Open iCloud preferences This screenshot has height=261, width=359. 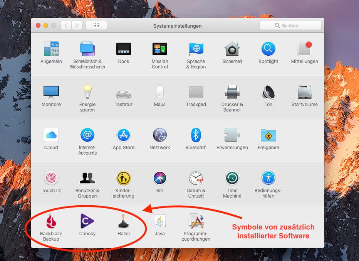click(51, 135)
